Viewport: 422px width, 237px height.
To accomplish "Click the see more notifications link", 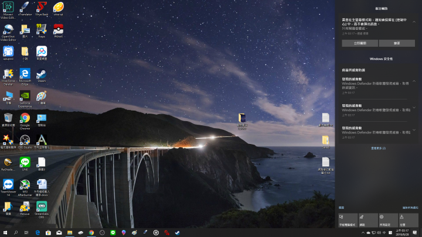I will tap(378, 148).
